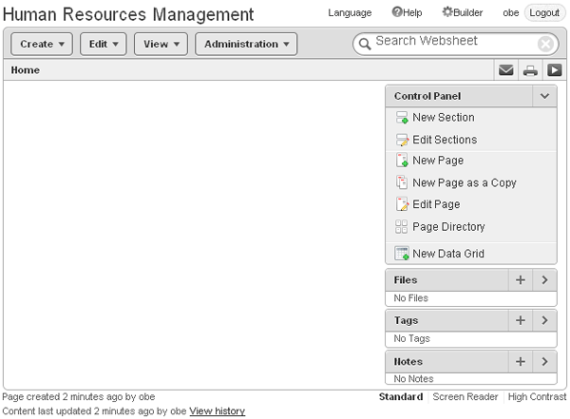Open the Administration dropdown menu
This screenshot has height=419, width=570.
pyautogui.click(x=246, y=44)
